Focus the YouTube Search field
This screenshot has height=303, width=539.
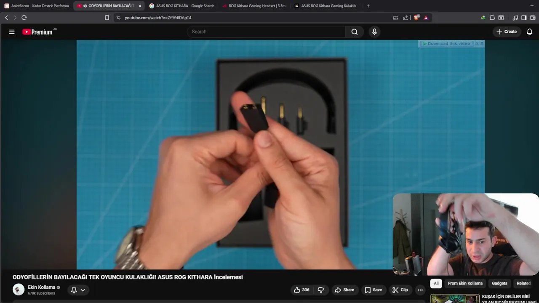(x=266, y=32)
